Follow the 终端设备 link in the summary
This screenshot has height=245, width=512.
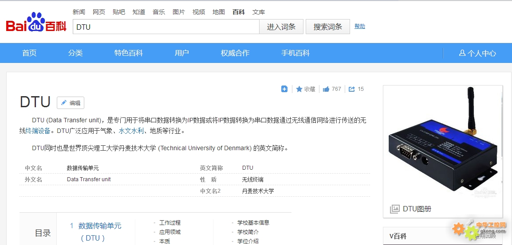tap(38, 131)
